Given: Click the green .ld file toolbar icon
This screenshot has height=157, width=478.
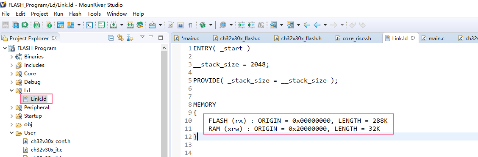Looking at the screenshot, I should coord(37,25).
